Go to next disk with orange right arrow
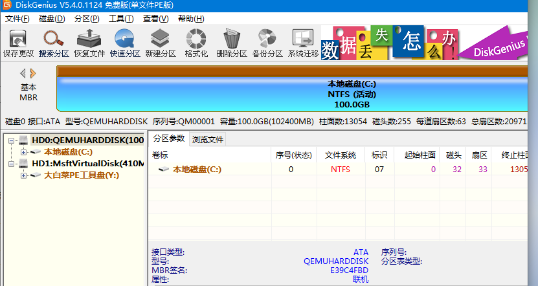The width and height of the screenshot is (538, 286). 32,73
